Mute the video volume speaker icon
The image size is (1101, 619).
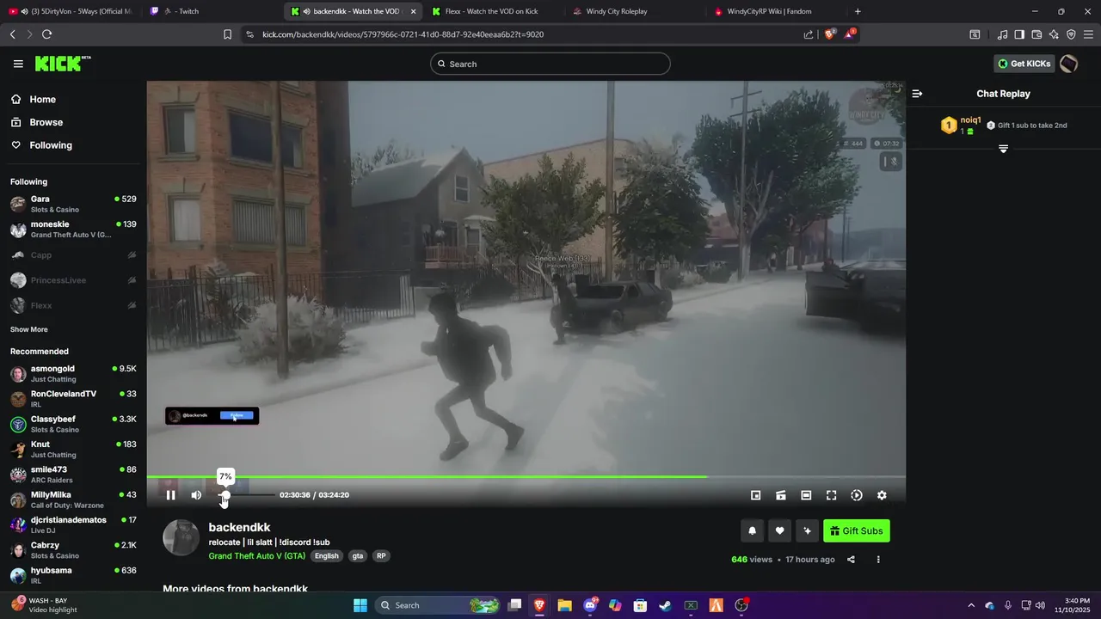pyautogui.click(x=196, y=495)
